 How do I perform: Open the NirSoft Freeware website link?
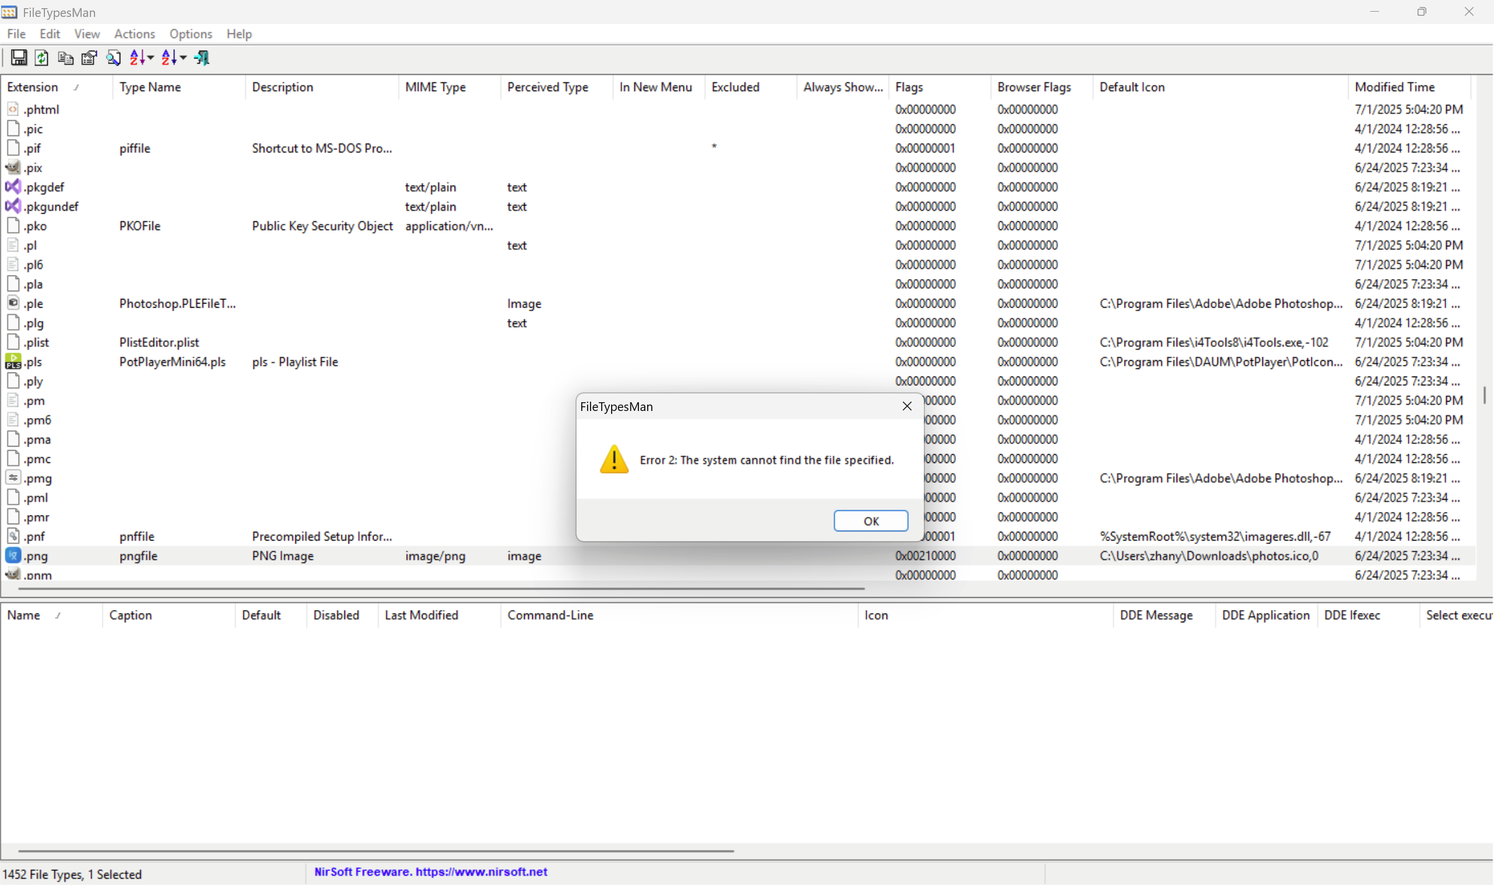[x=431, y=872]
